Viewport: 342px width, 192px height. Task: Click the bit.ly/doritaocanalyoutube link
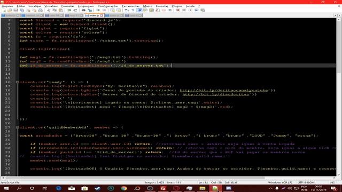point(223,90)
